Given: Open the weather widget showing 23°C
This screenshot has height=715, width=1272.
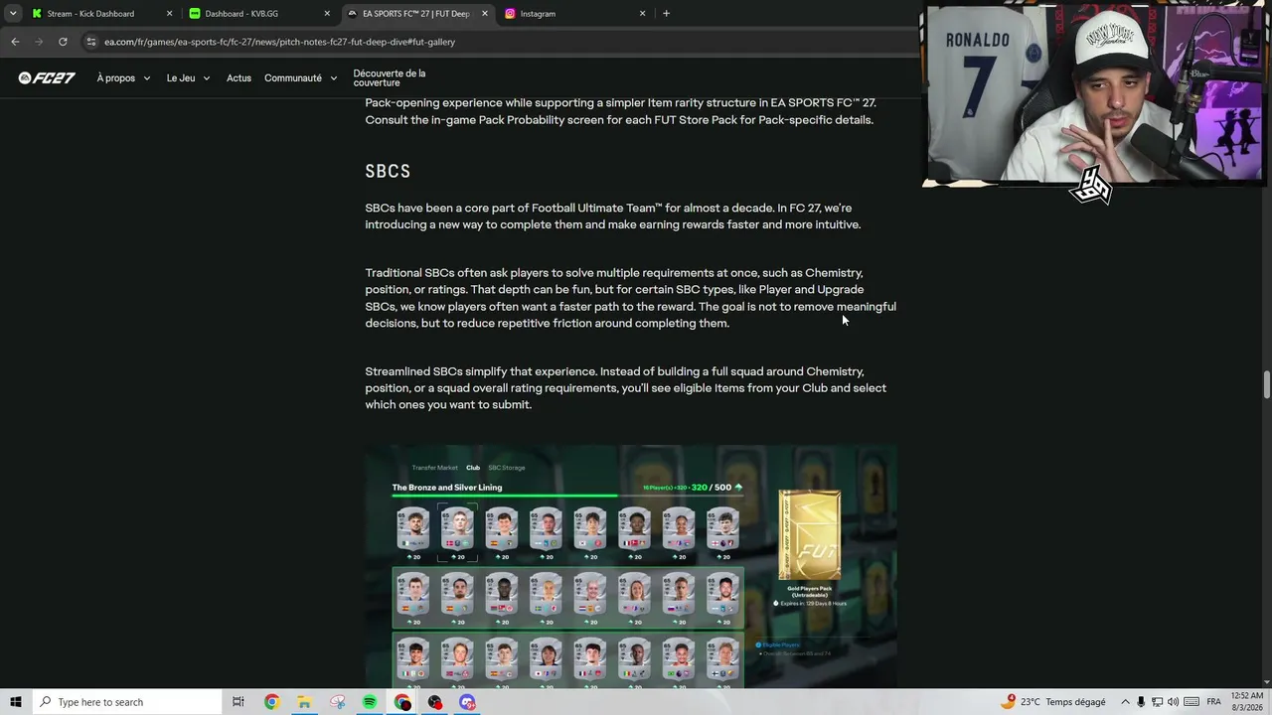Looking at the screenshot, I should point(1054,702).
